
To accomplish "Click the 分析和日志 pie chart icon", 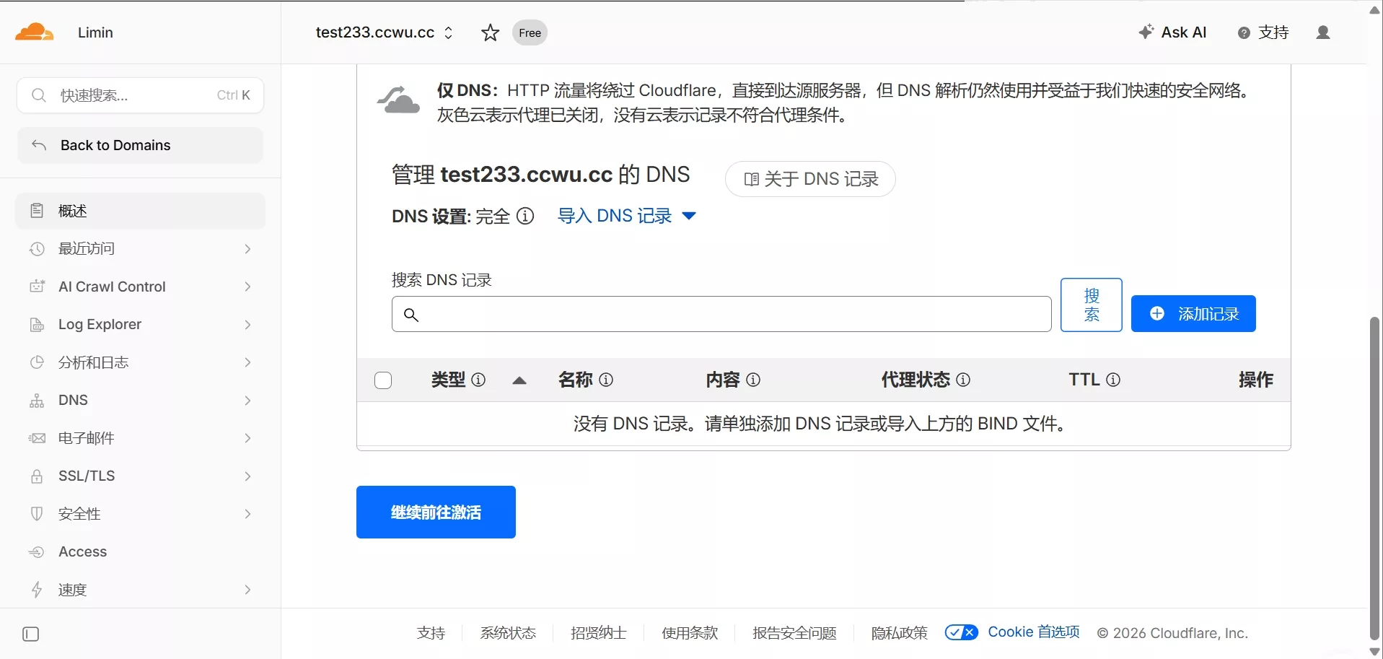I will 37,362.
